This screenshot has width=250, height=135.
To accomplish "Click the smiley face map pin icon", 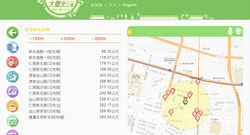I will pos(238,31).
